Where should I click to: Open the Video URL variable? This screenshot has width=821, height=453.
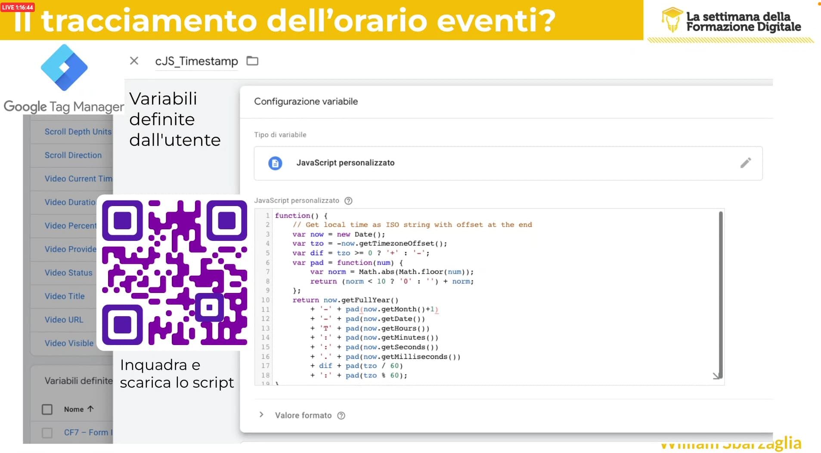(x=64, y=320)
